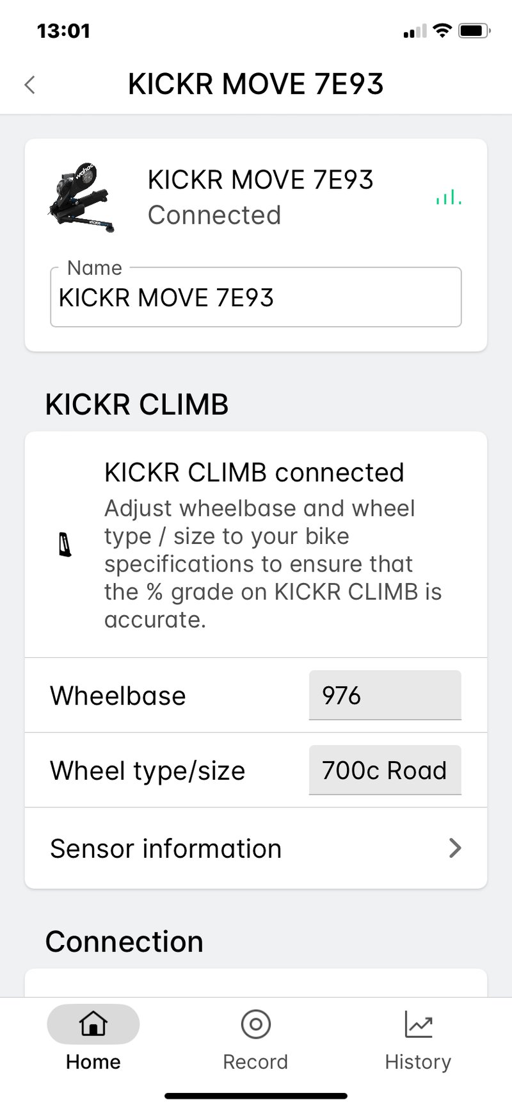
Task: Expand Sensor information details
Action: (x=256, y=848)
